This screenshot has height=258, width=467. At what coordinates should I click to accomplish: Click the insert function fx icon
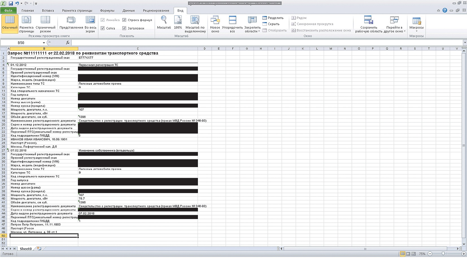(x=68, y=43)
